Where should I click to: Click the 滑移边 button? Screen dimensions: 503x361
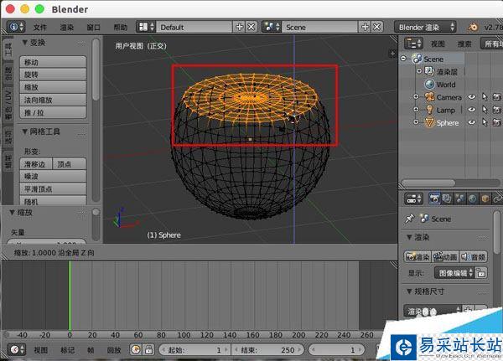tap(36, 164)
